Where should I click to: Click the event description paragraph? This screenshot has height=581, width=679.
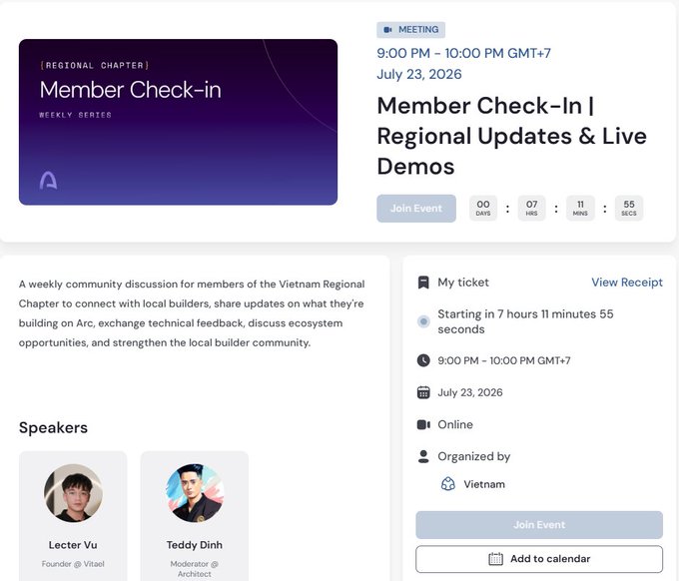(192, 313)
